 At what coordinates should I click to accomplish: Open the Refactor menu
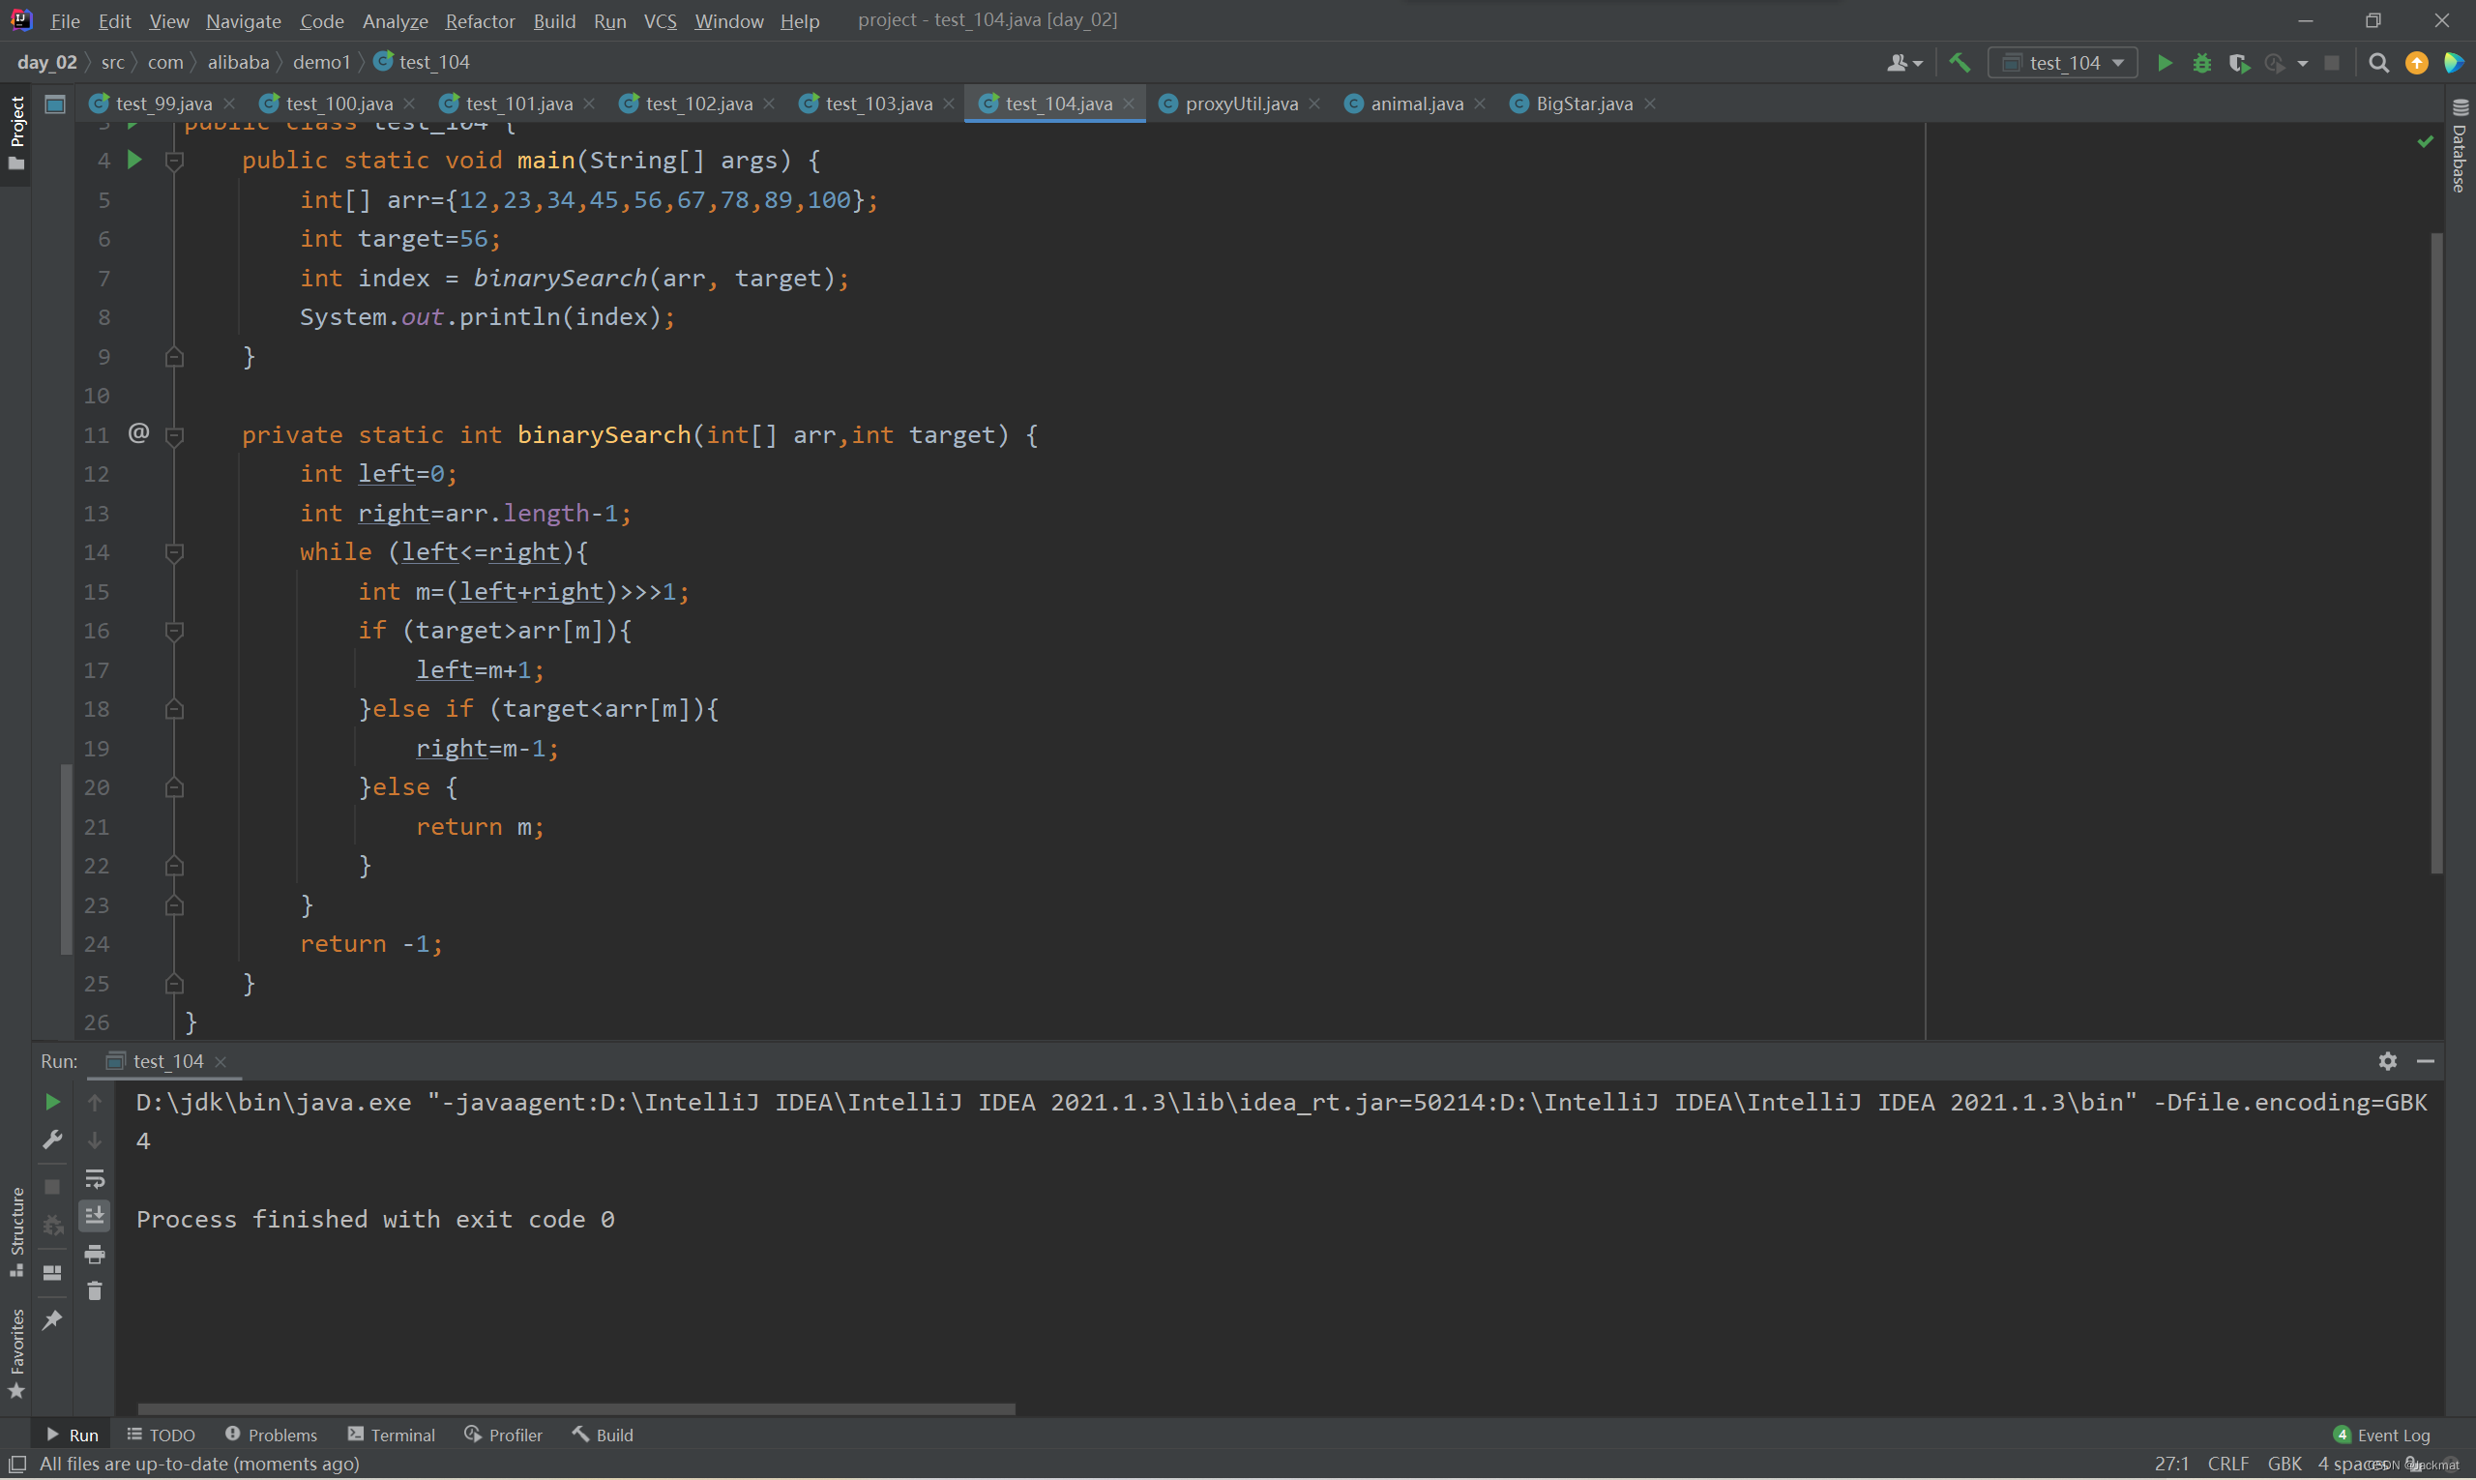[x=480, y=21]
